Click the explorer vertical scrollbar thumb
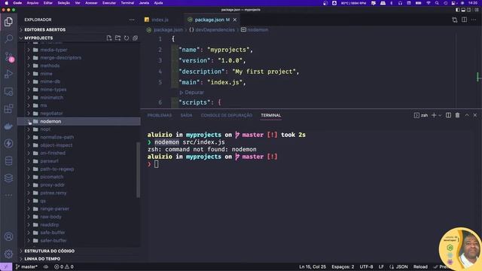The image size is (482, 271). (x=139, y=170)
